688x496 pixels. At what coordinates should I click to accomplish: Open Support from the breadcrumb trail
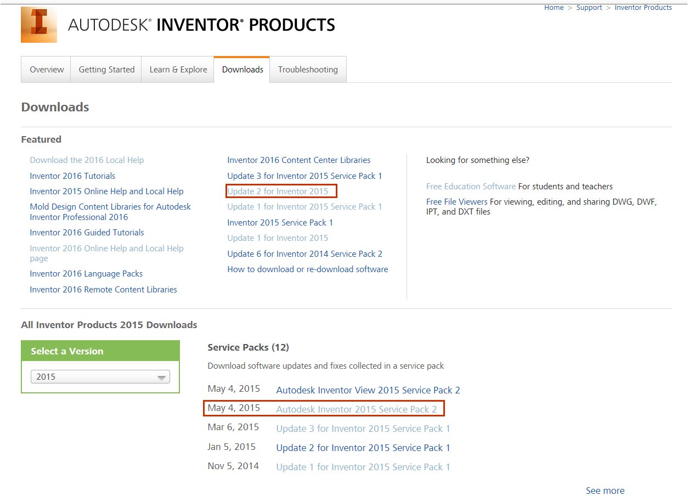pos(589,7)
